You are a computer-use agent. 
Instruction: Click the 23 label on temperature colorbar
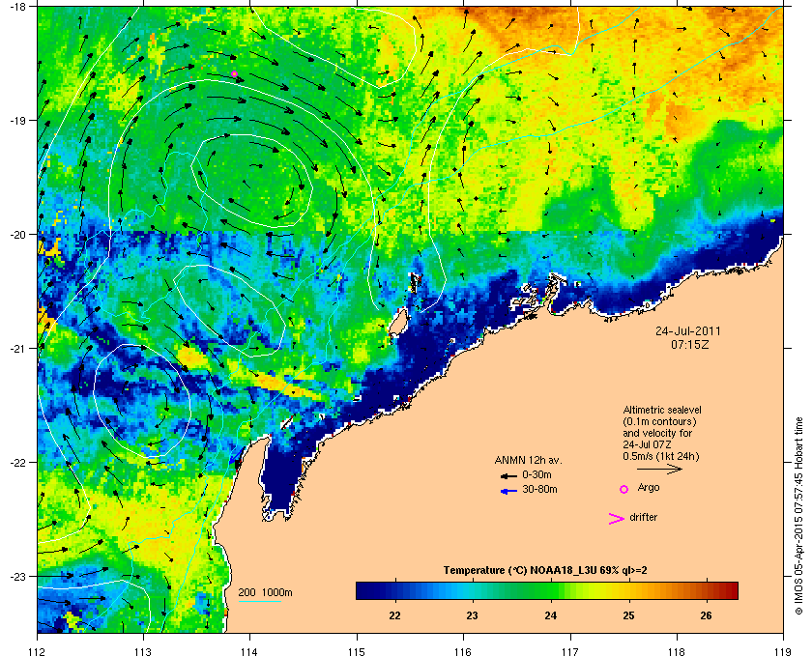[x=472, y=615]
